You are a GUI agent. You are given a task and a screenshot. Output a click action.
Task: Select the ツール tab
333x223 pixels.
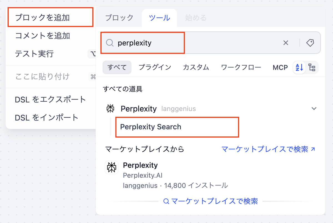point(160,18)
